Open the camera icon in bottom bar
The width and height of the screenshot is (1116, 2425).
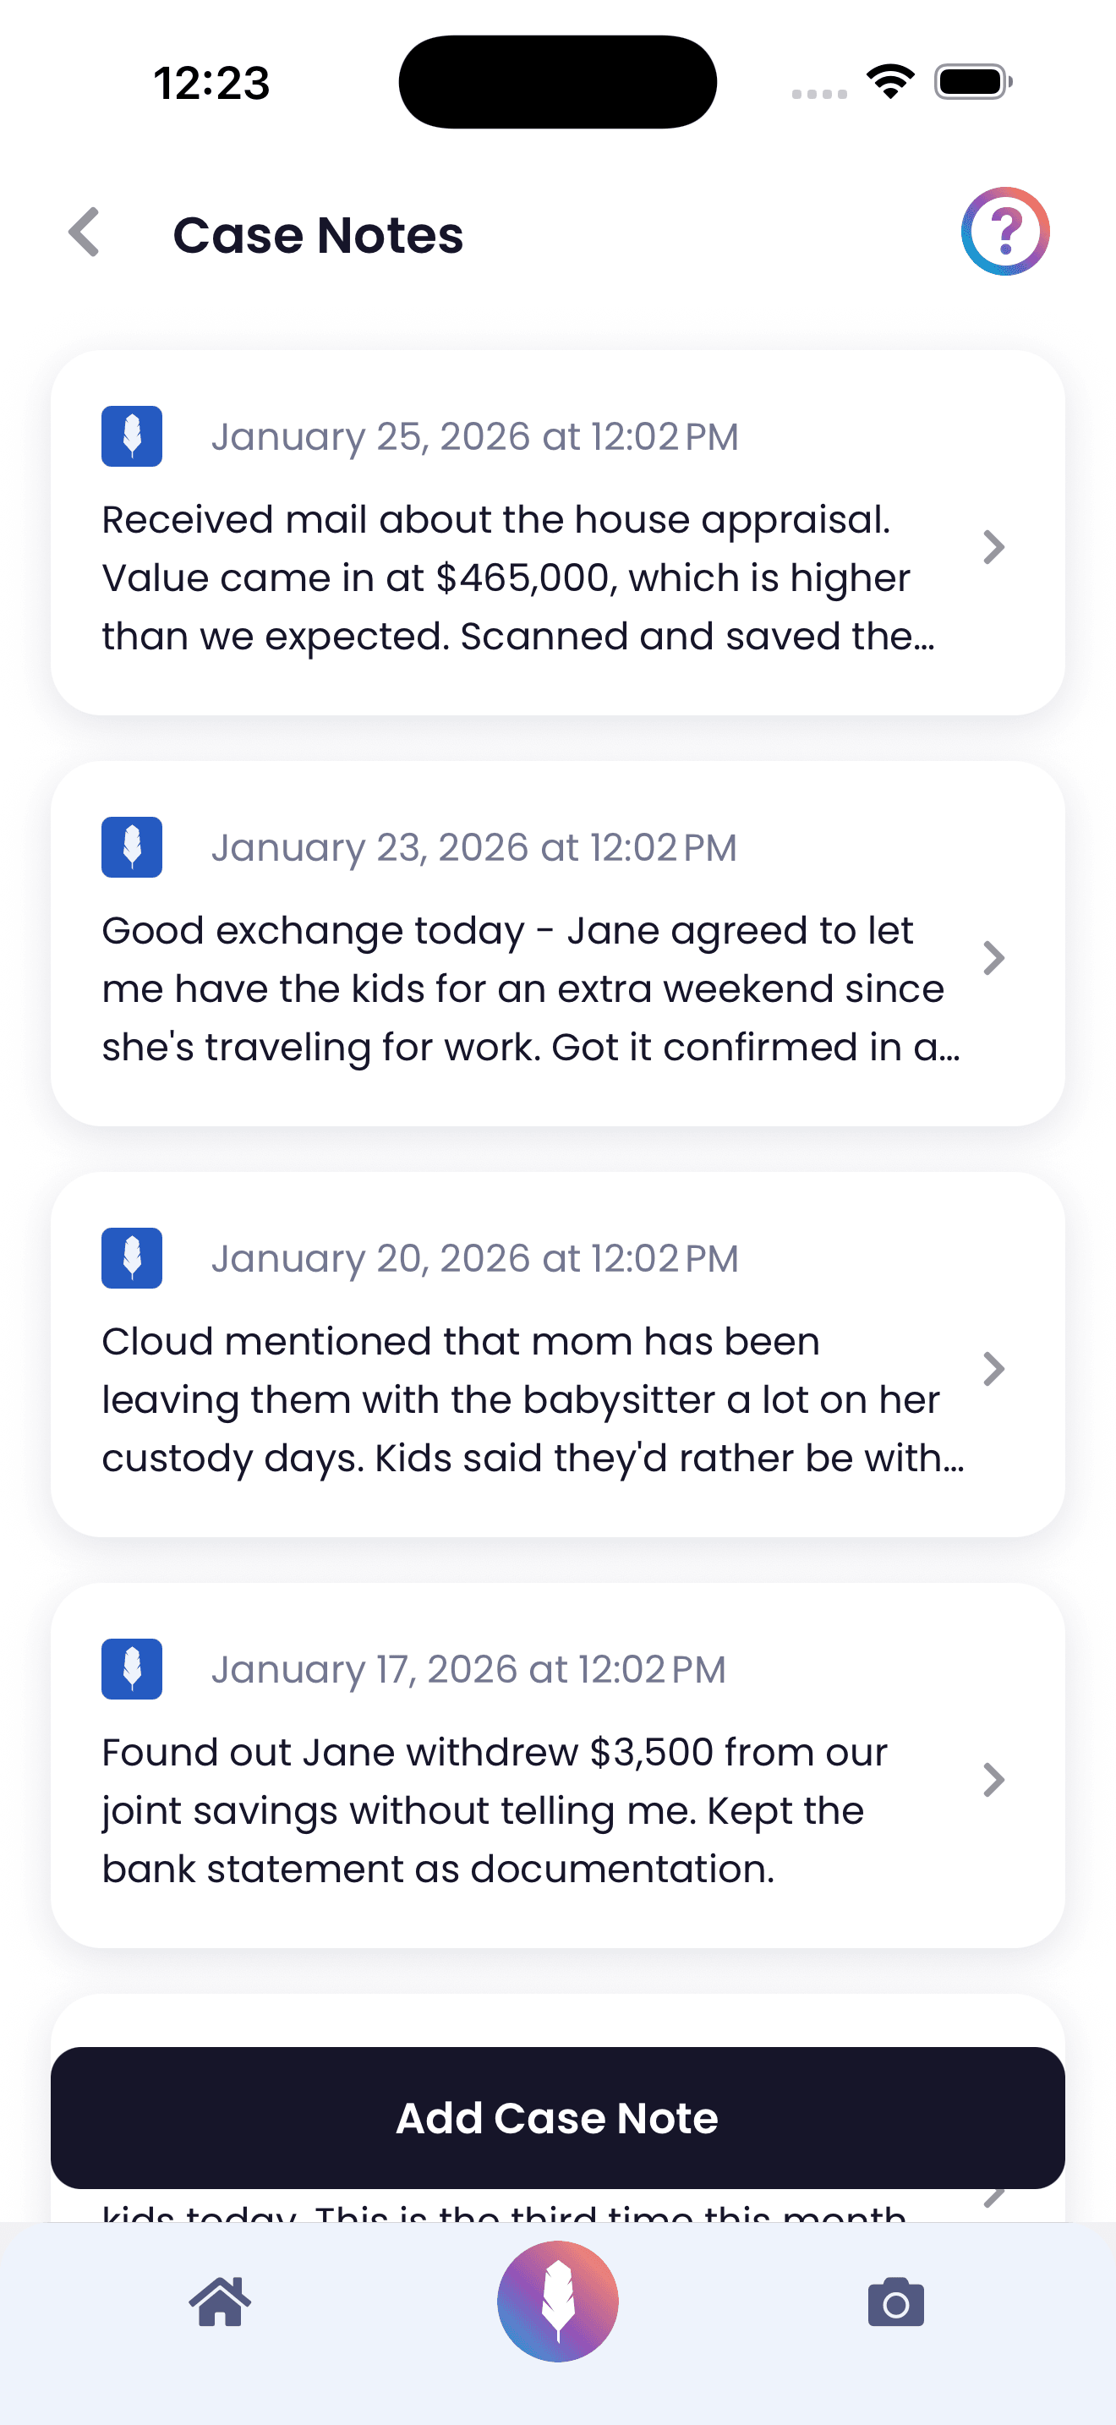pyautogui.click(x=894, y=2302)
